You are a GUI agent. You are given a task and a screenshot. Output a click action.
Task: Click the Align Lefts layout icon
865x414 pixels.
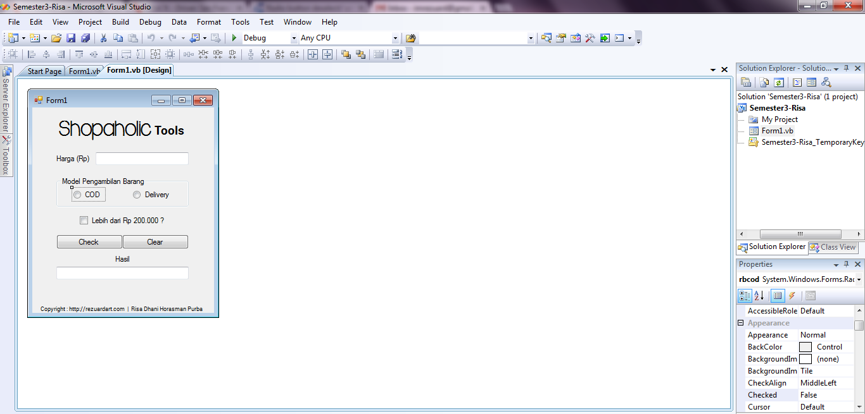[x=31, y=54]
